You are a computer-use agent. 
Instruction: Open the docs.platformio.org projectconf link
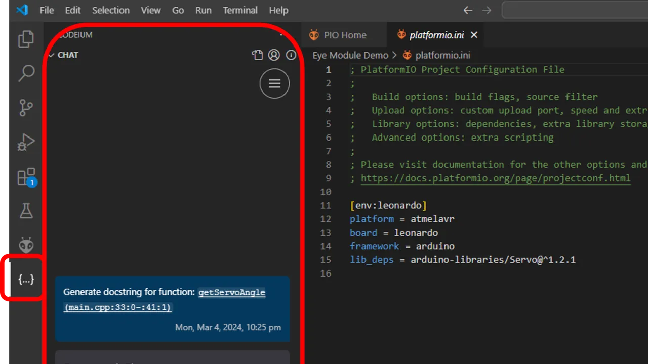click(496, 178)
